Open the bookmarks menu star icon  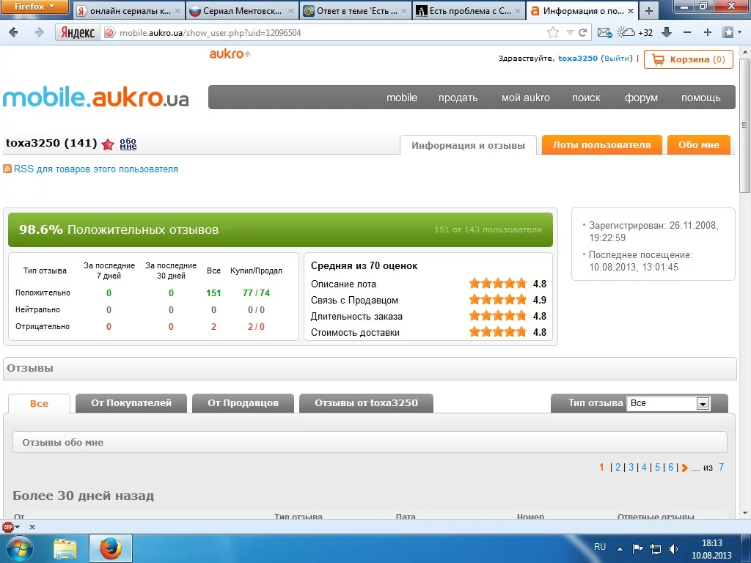pos(728,32)
